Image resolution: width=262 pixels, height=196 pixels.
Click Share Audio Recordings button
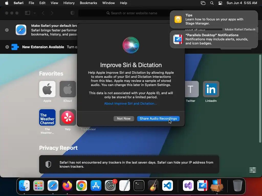(x=158, y=118)
